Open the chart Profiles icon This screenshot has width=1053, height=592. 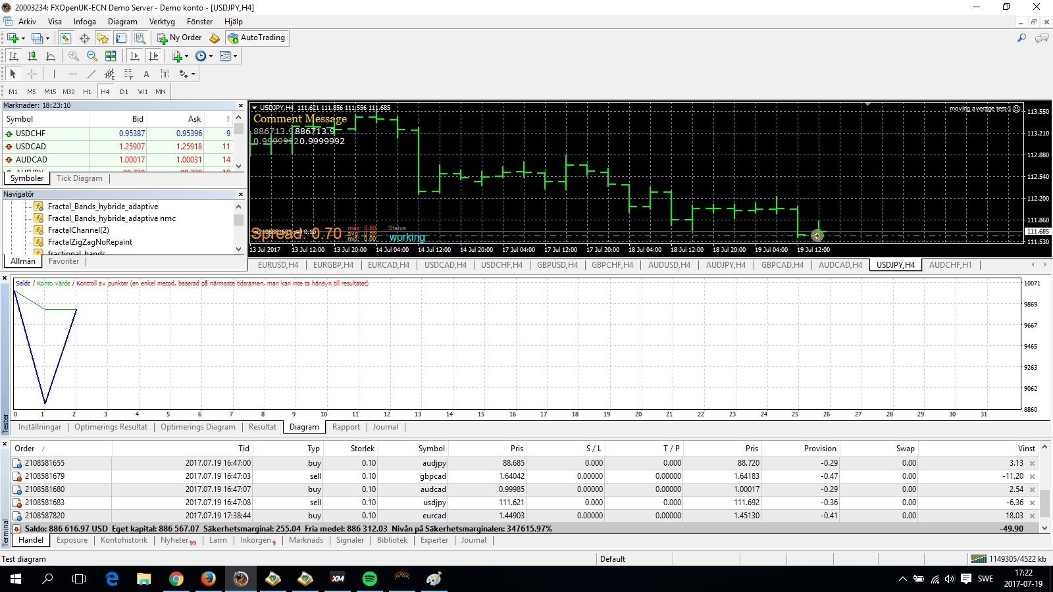(38, 38)
